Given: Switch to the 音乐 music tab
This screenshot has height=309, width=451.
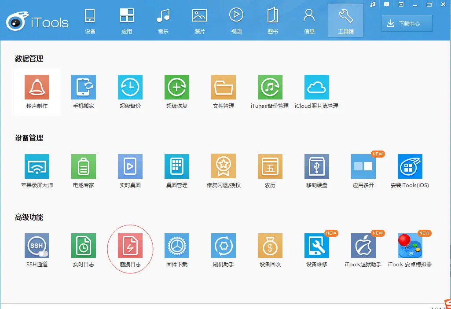Looking at the screenshot, I should tap(163, 21).
